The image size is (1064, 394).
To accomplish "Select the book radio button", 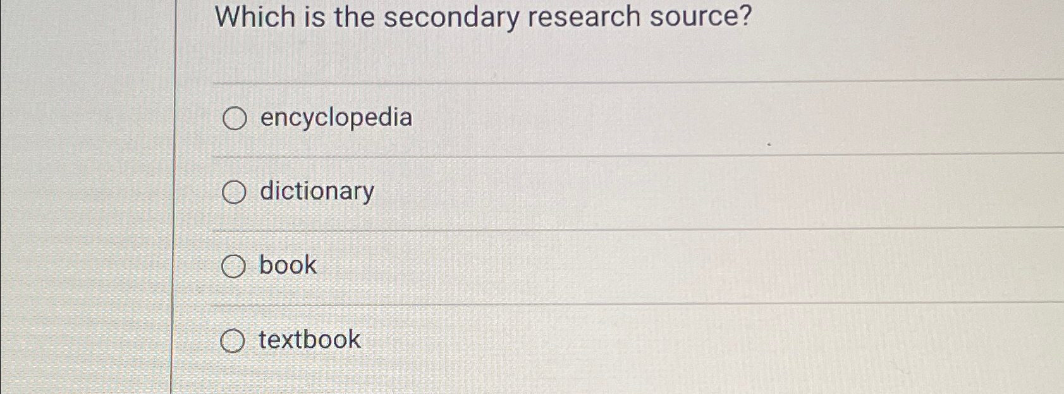I will click(x=235, y=266).
